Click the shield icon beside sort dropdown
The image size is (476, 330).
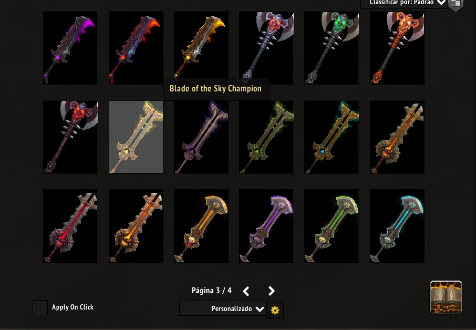456,4
